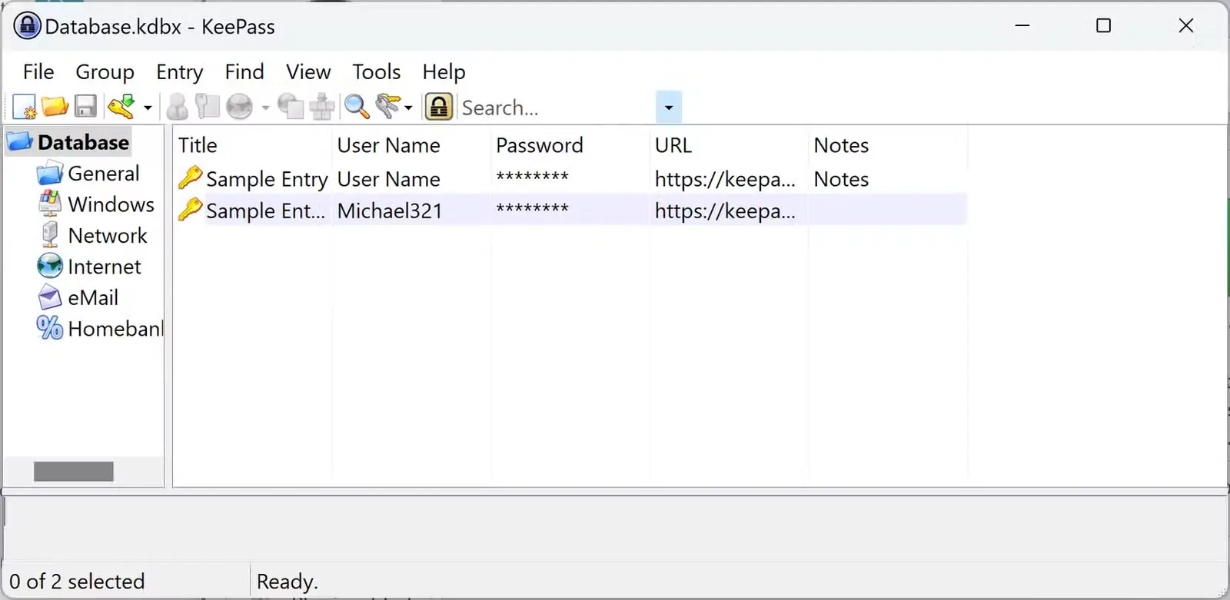Open the Tools menu
Image resolution: width=1230 pixels, height=600 pixels.
click(377, 71)
